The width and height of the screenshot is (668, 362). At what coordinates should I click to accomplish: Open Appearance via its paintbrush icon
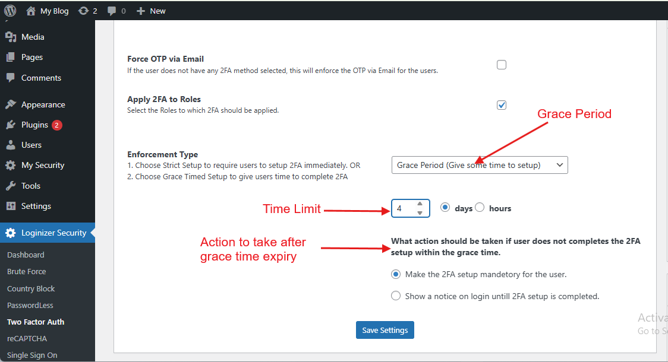click(x=11, y=104)
